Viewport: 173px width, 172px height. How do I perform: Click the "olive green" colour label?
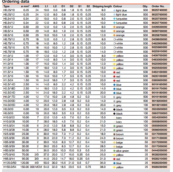(122, 151)
